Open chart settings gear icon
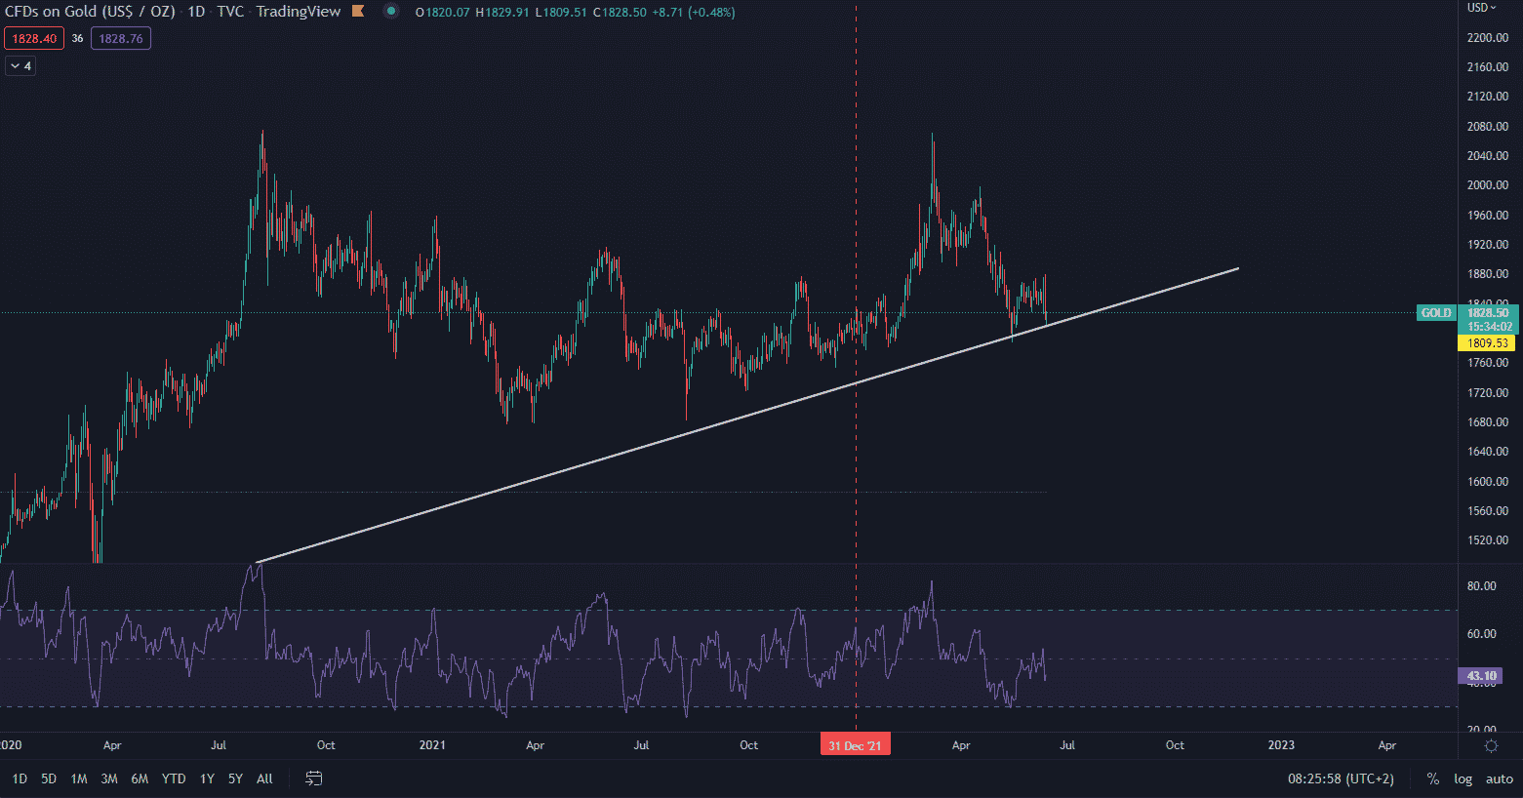 pyautogui.click(x=1491, y=745)
